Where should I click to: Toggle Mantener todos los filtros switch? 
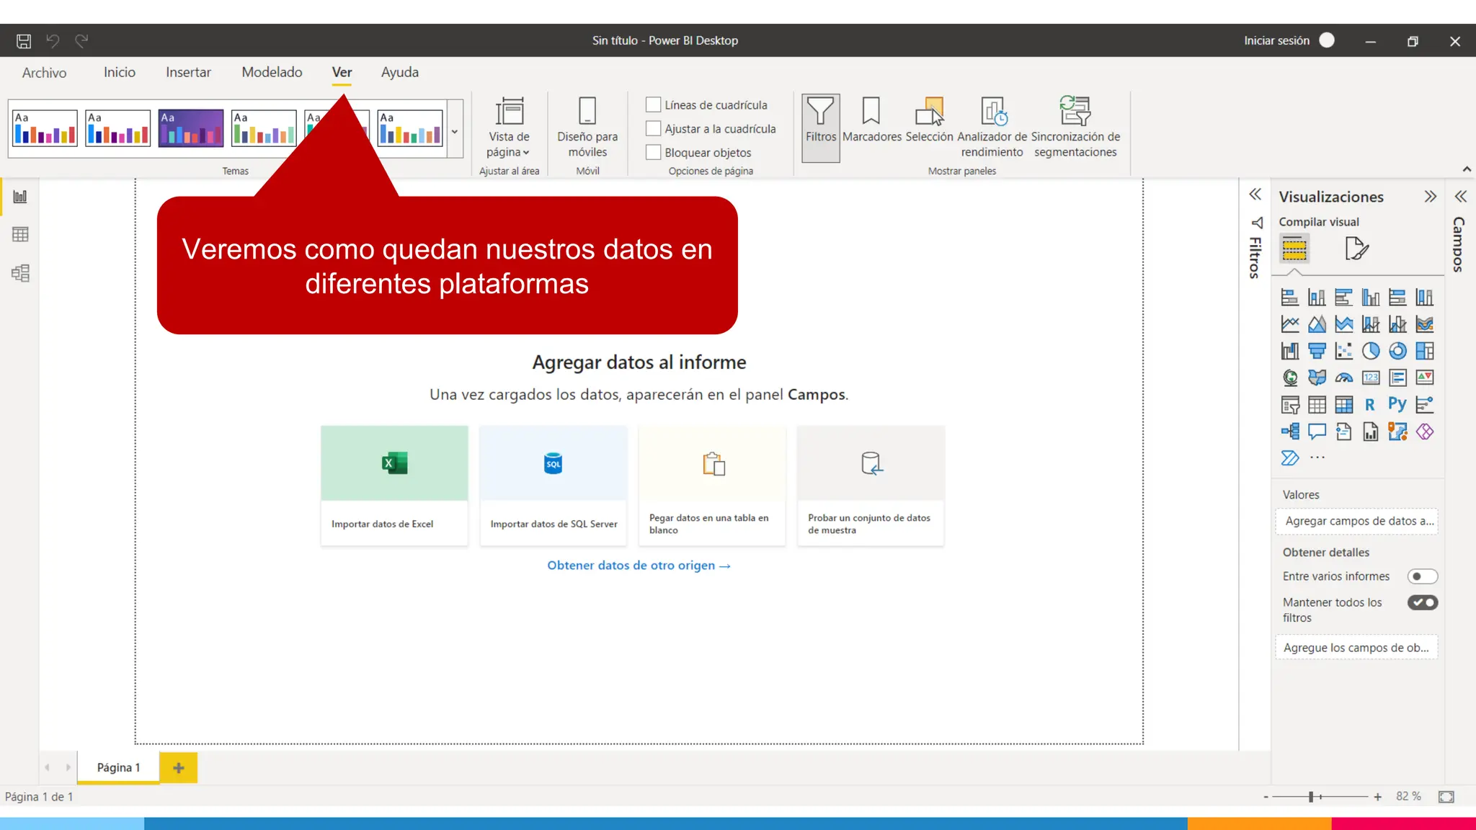pyautogui.click(x=1422, y=602)
